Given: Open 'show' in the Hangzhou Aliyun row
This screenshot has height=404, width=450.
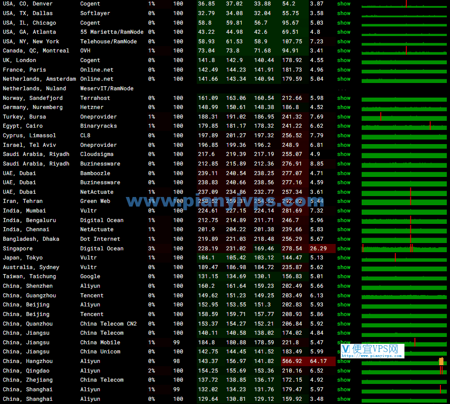Looking at the screenshot, I should coord(343,361).
